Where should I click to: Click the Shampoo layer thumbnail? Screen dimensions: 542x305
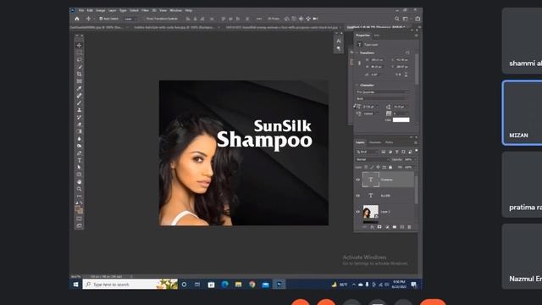click(x=371, y=180)
